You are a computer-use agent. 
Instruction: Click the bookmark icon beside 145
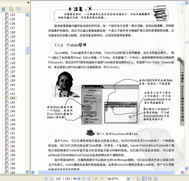(x=7, y=107)
